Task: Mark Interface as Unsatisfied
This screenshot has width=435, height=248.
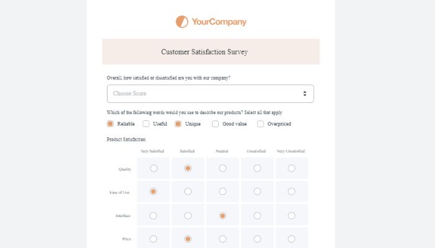Action: (x=257, y=215)
